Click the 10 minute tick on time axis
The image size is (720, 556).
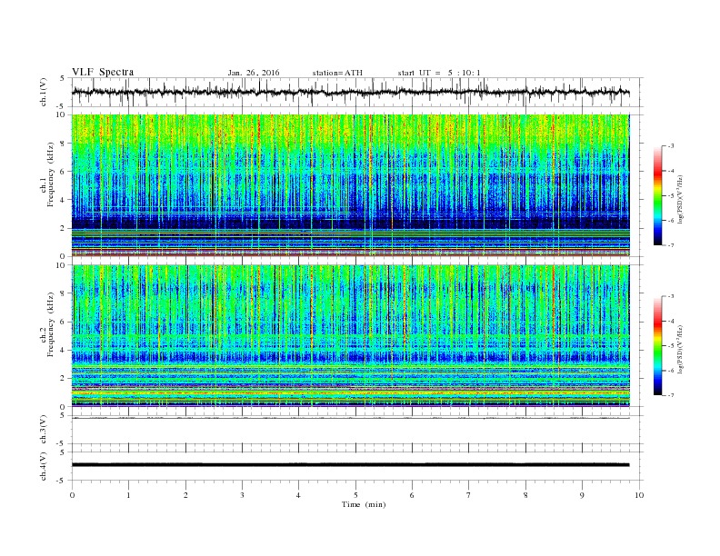click(x=639, y=495)
